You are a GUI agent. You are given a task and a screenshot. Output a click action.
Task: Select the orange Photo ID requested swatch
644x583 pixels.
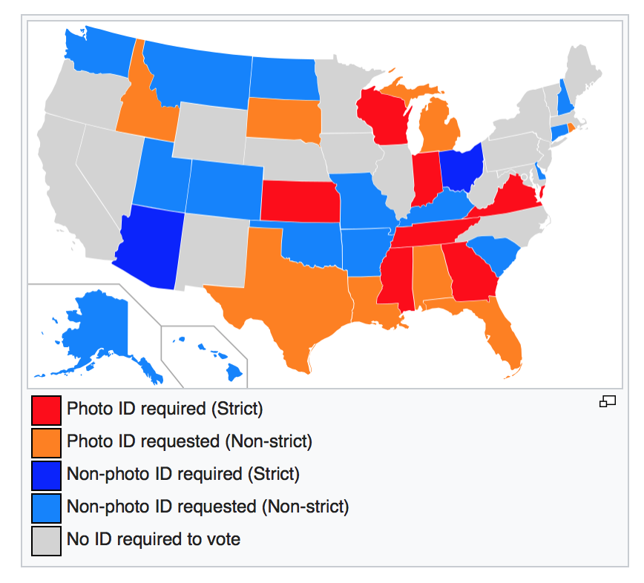click(x=47, y=443)
